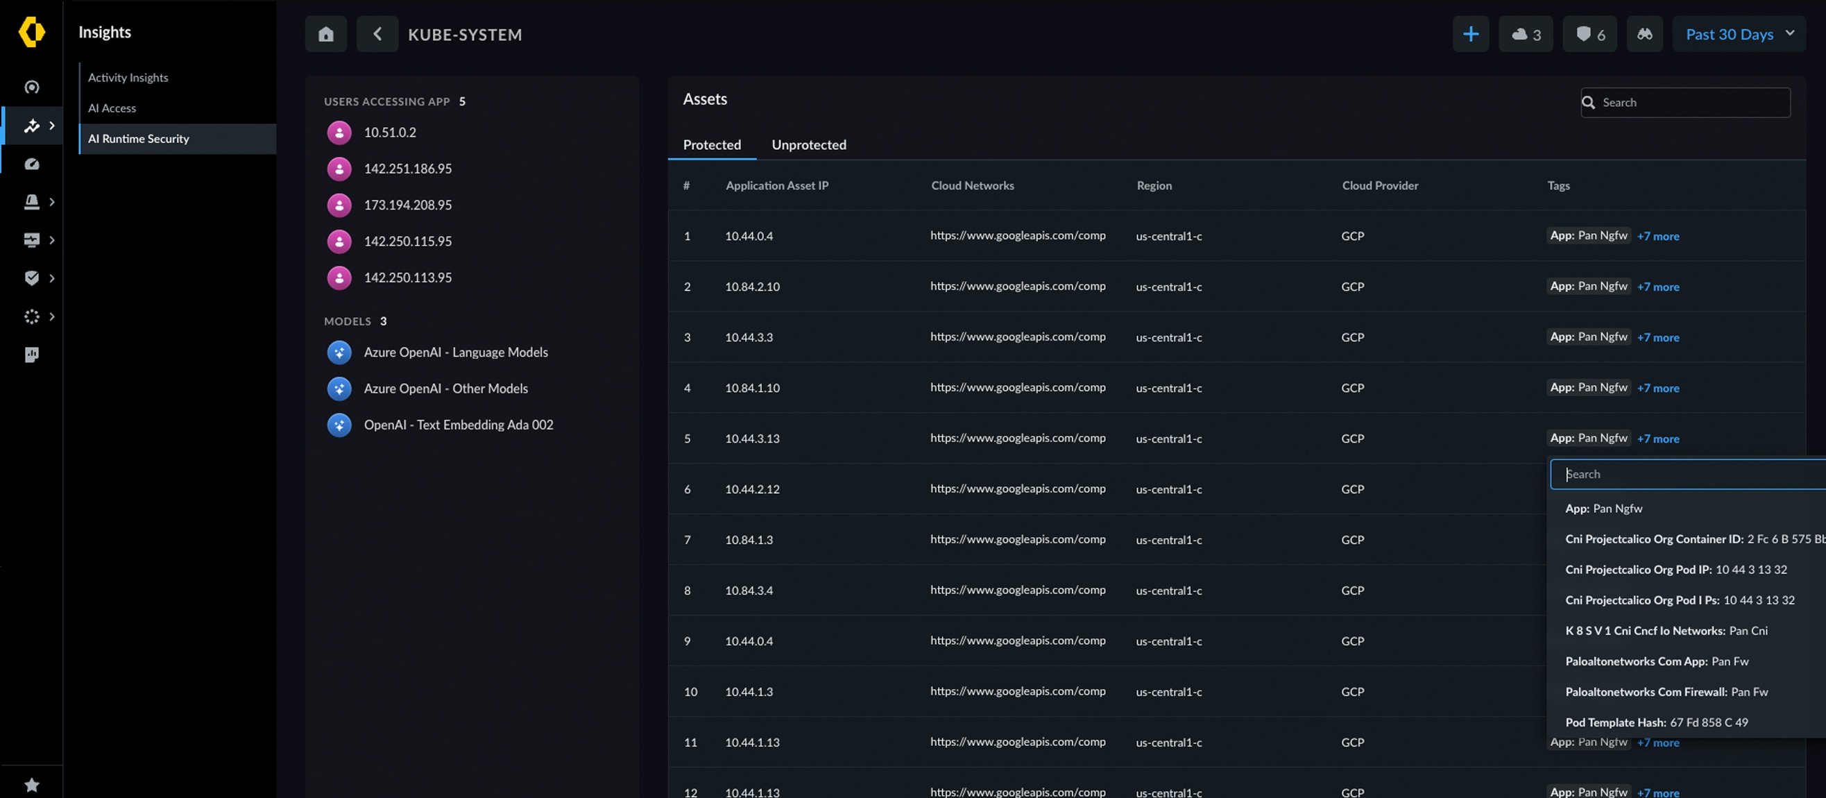This screenshot has height=798, width=1826.
Task: Click the shield icon showing 6 findings
Action: tap(1589, 34)
